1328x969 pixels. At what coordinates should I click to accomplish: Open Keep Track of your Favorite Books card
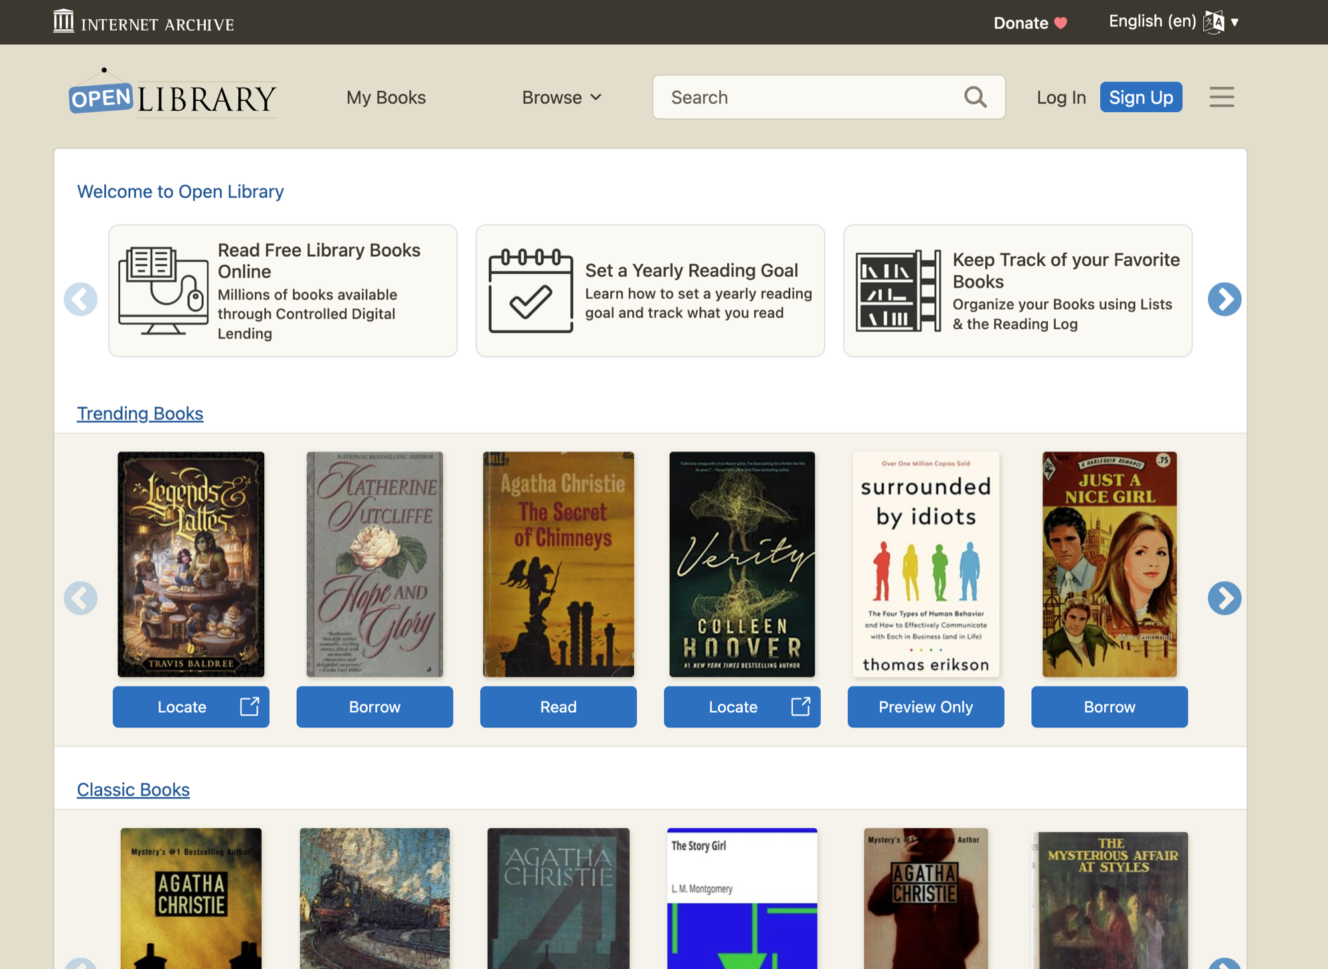coord(1017,291)
